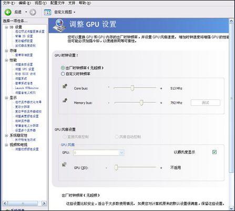This screenshot has width=235, height=211.
Task: Collapse the 性能 tree node
Action: (x=6, y=60)
